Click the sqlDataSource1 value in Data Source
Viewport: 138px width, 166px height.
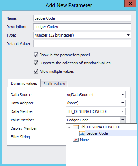[80, 95]
